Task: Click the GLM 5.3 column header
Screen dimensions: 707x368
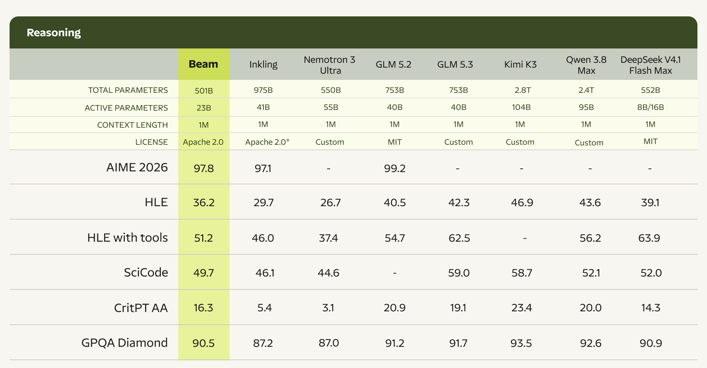Action: click(x=455, y=64)
